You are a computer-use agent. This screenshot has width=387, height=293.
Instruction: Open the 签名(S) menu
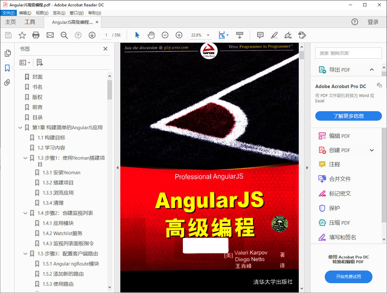coord(59,13)
